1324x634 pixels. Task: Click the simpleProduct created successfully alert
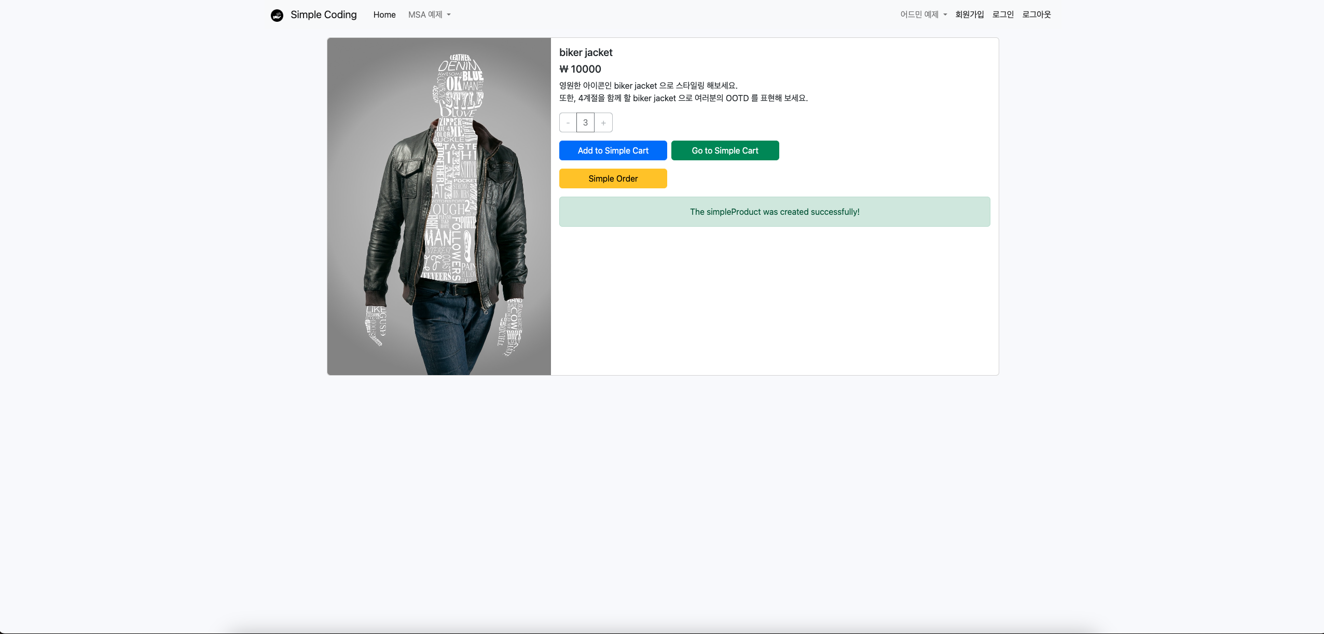click(x=774, y=212)
